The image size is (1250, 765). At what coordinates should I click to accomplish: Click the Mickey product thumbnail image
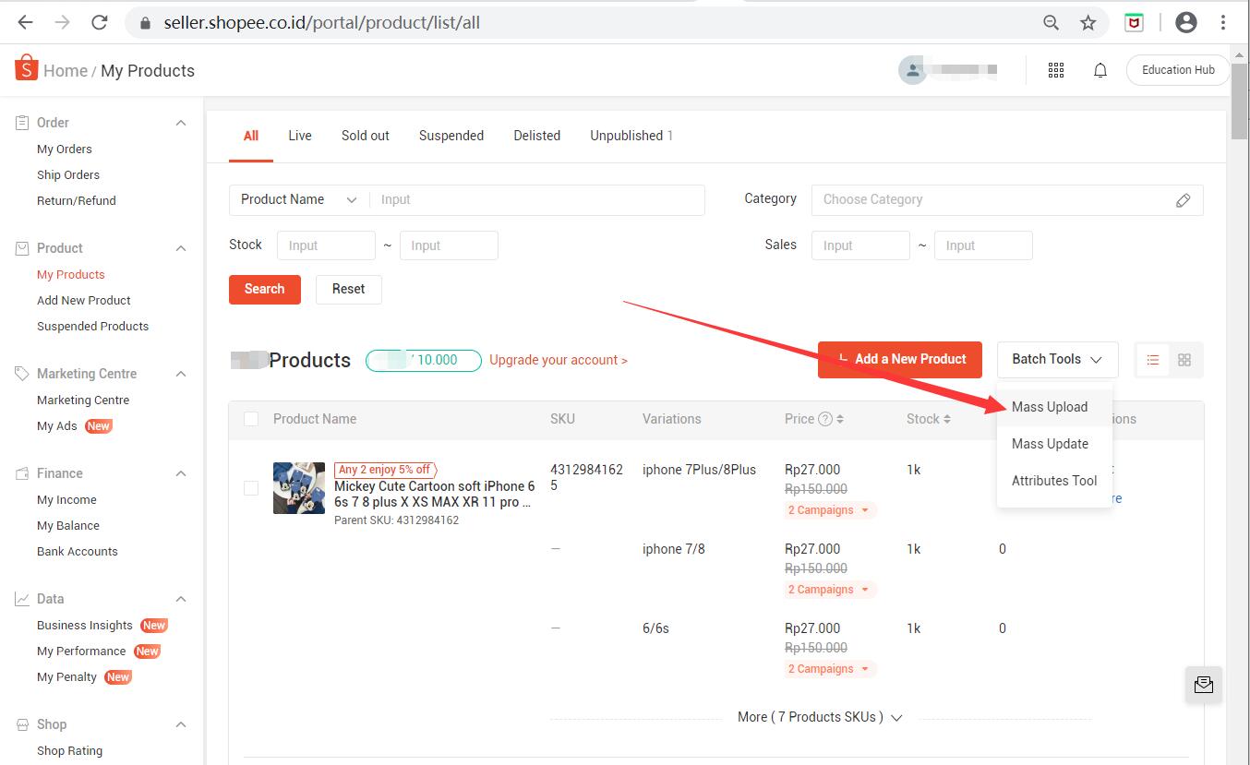click(299, 488)
